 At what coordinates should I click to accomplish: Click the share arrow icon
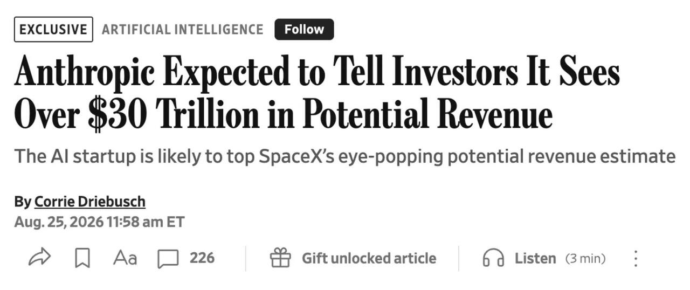point(39,258)
